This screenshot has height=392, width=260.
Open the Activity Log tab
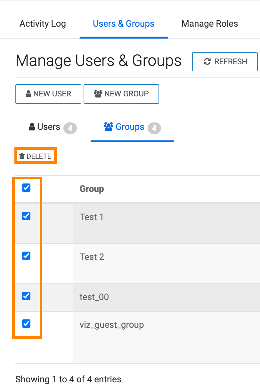(43, 24)
